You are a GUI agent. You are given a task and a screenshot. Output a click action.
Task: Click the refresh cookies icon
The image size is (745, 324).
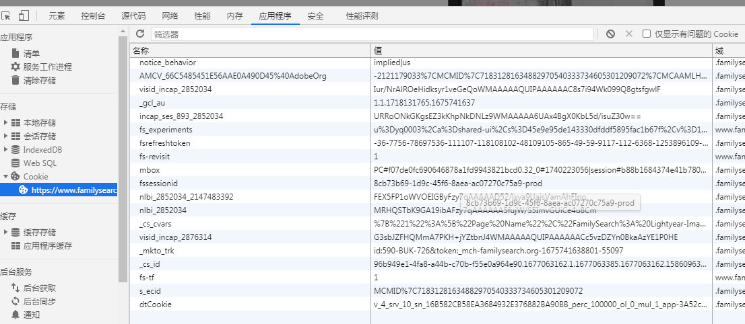click(140, 34)
